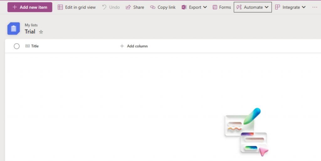Open the Export dropdown
The image size is (321, 161).
click(x=194, y=7)
